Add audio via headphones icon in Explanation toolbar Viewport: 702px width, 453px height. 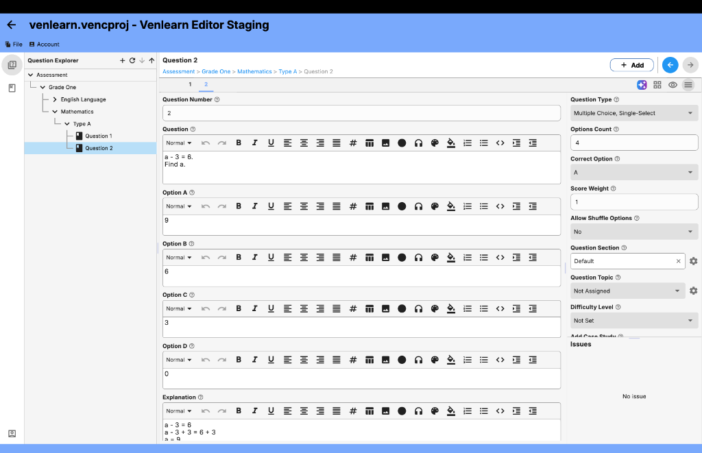tap(417, 411)
